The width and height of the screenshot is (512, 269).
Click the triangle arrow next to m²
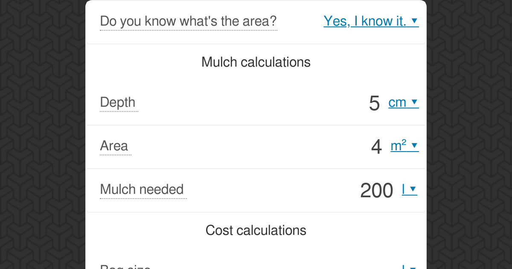pyautogui.click(x=414, y=146)
